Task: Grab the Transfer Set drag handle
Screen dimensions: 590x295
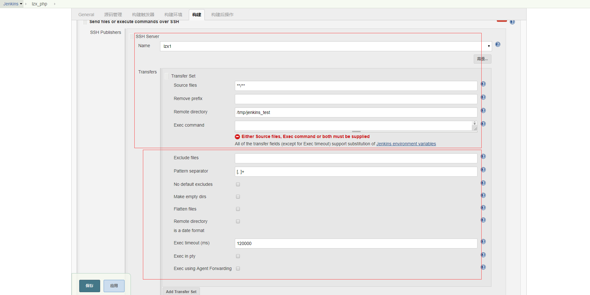Action: tap(167, 76)
